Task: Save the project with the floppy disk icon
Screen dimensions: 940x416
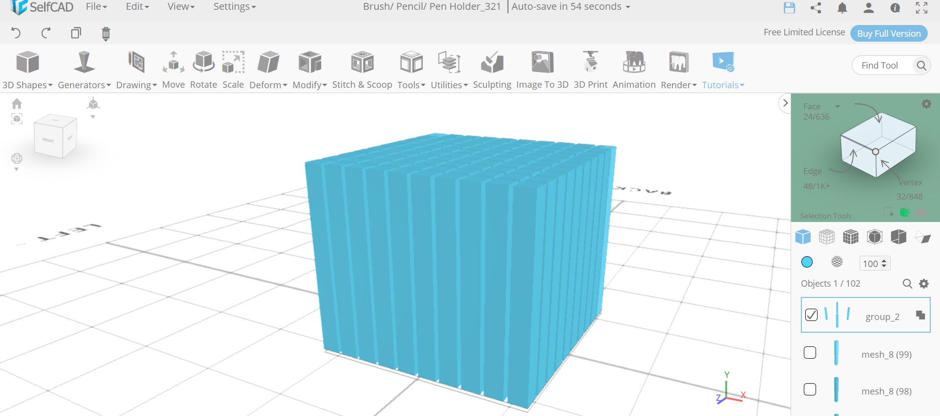Action: pos(789,7)
